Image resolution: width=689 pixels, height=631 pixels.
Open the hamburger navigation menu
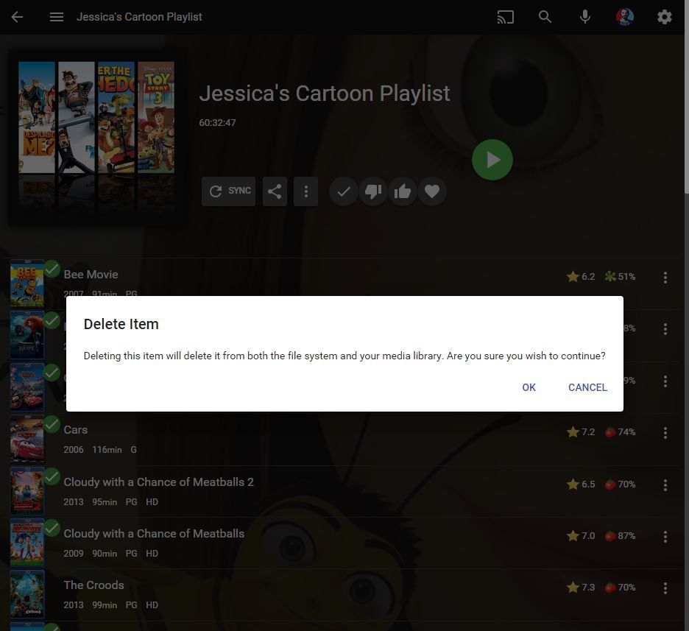[57, 17]
